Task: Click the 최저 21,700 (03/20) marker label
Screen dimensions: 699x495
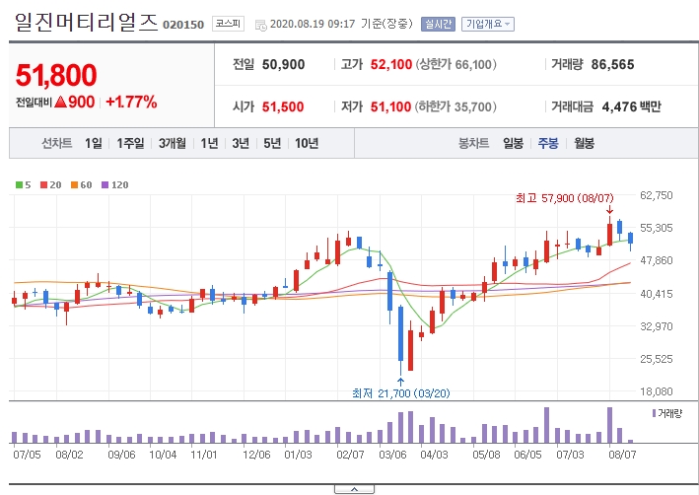Action: tap(400, 393)
